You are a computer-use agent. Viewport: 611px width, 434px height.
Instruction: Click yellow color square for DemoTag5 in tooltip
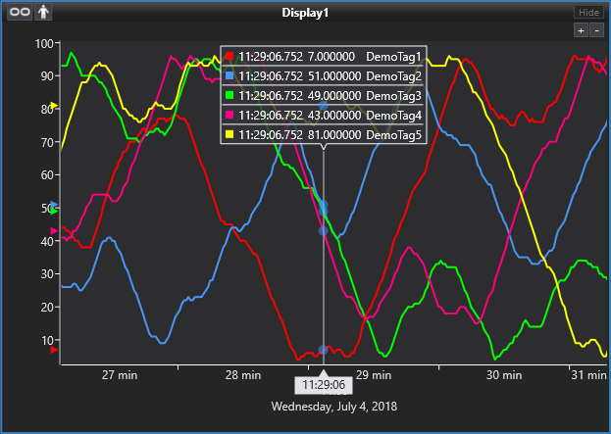coord(229,134)
